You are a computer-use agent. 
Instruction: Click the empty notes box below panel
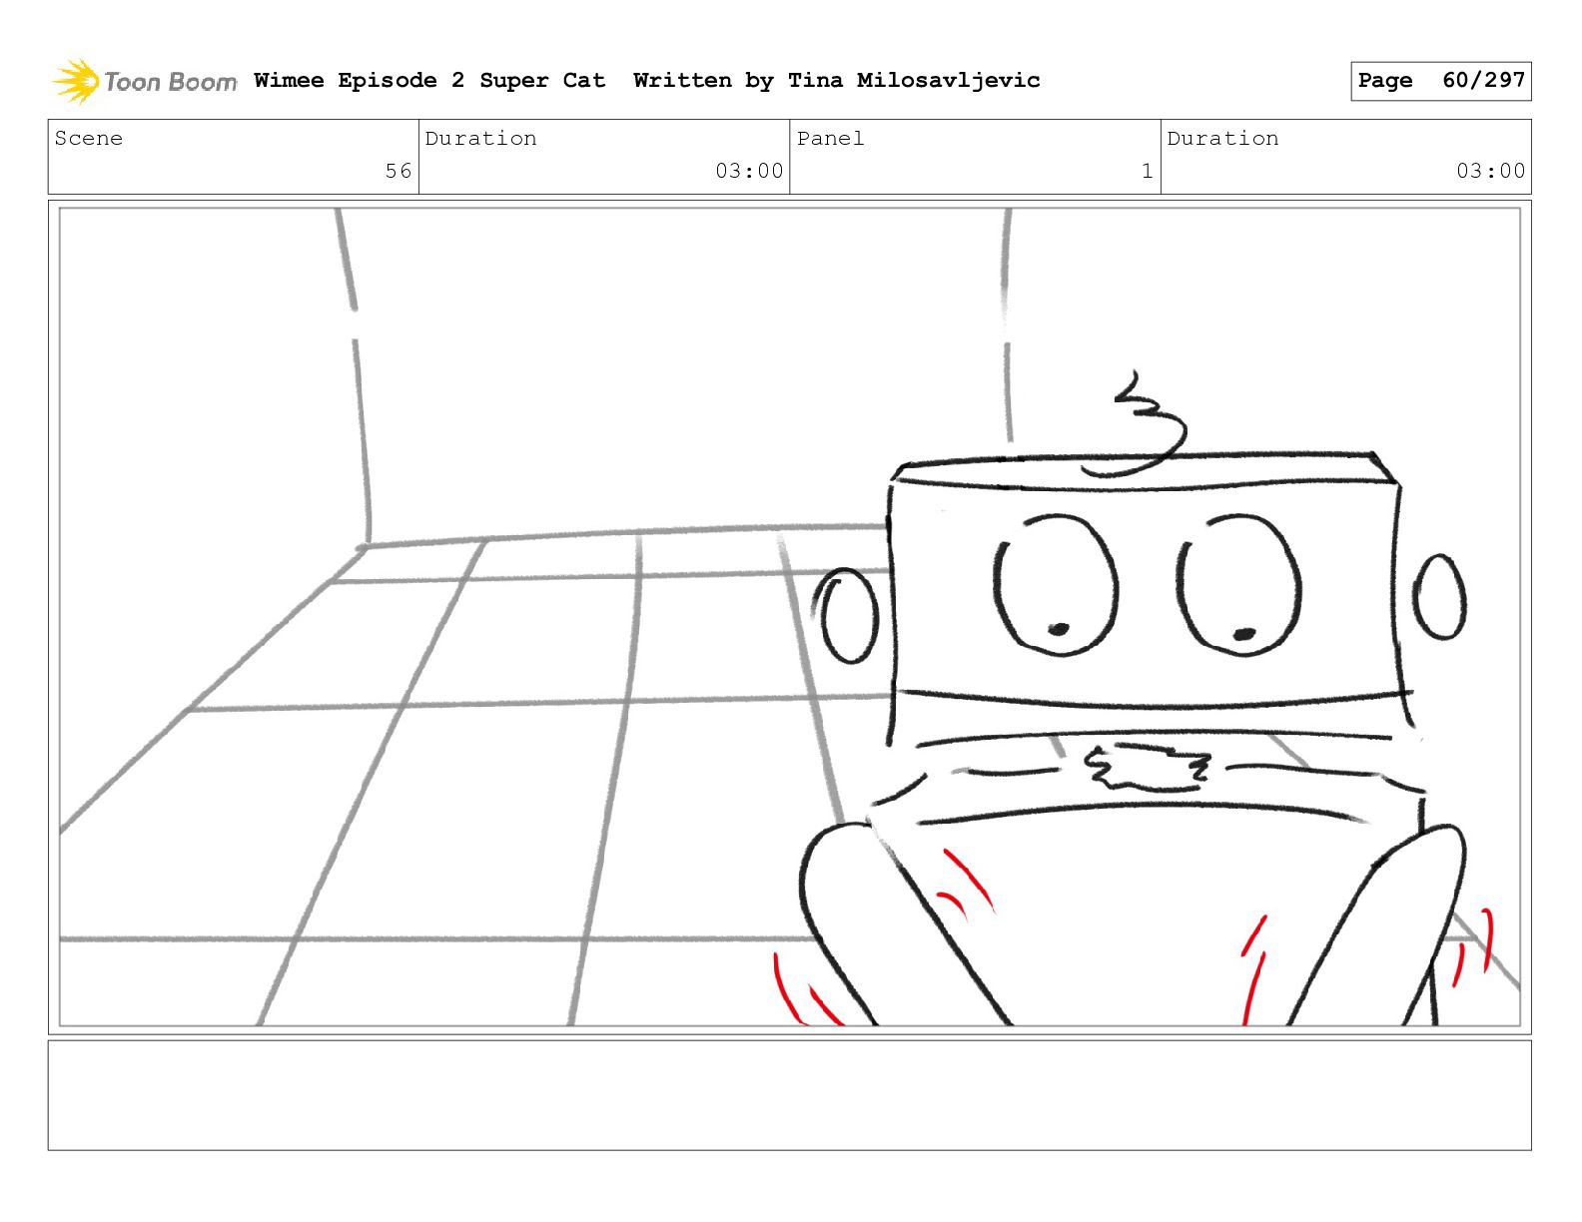789,1095
